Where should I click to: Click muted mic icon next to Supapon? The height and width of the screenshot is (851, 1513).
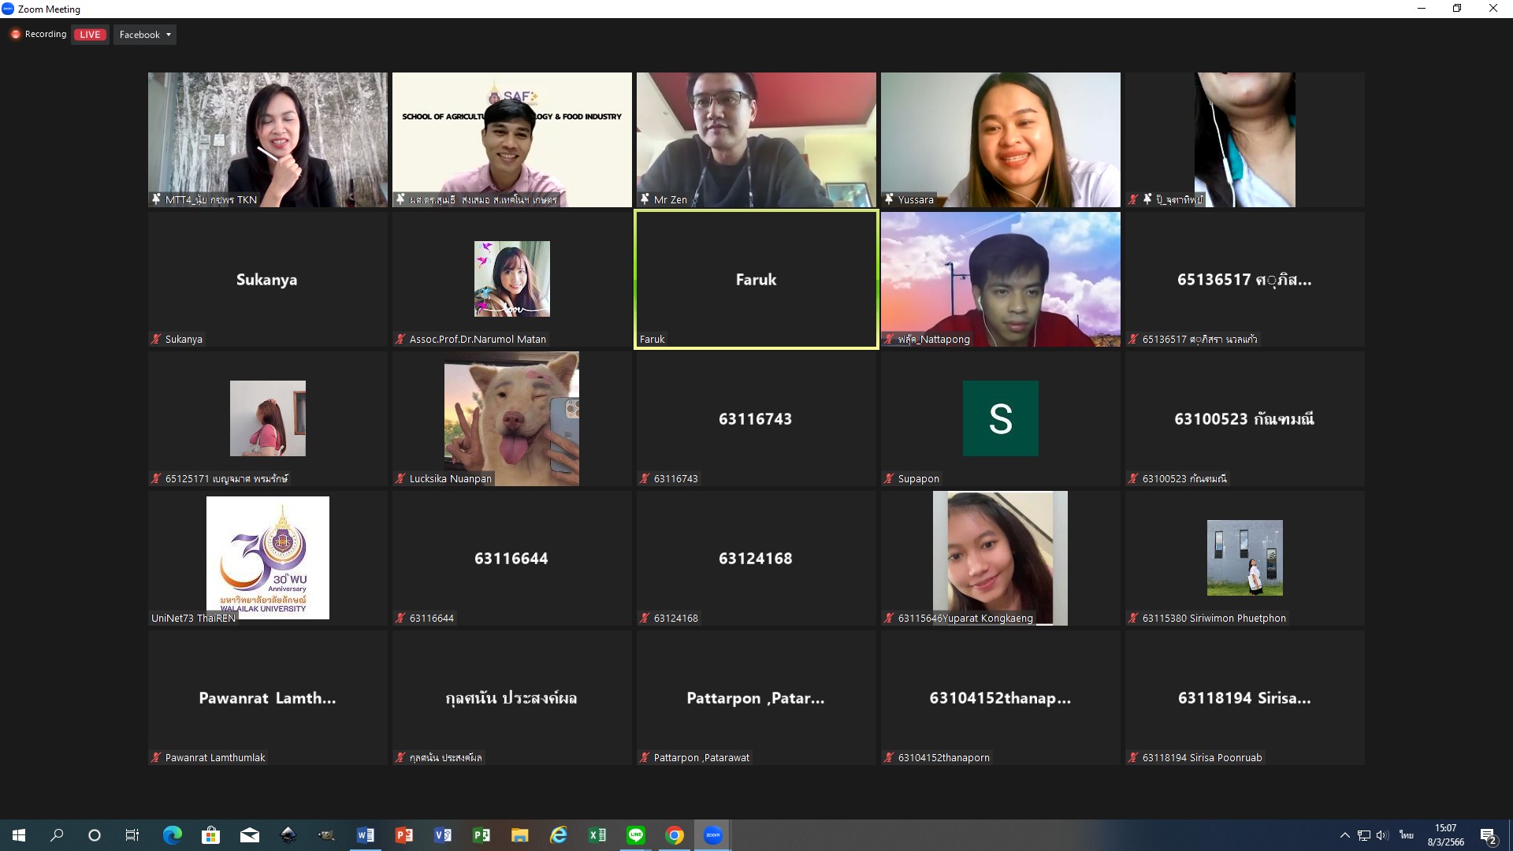point(889,479)
